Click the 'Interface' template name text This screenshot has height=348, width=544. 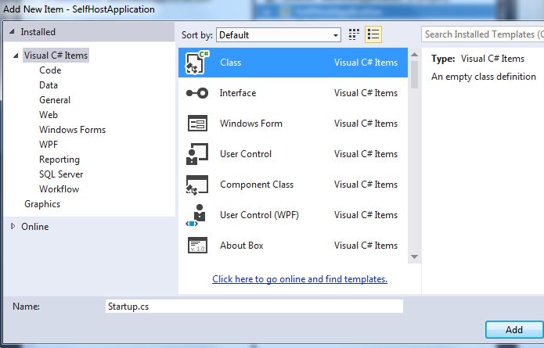[238, 93]
